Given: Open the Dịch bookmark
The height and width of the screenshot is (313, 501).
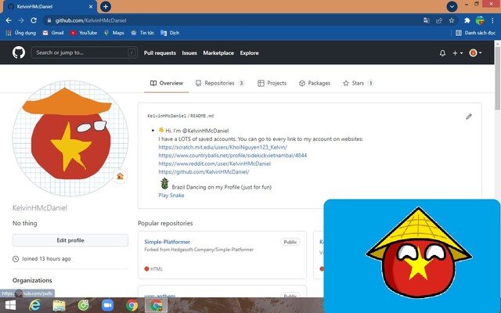Looking at the screenshot, I should (170, 33).
